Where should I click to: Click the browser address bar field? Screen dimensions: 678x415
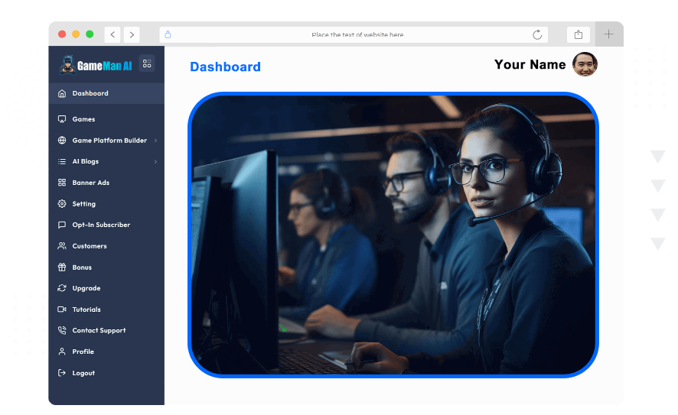357,34
